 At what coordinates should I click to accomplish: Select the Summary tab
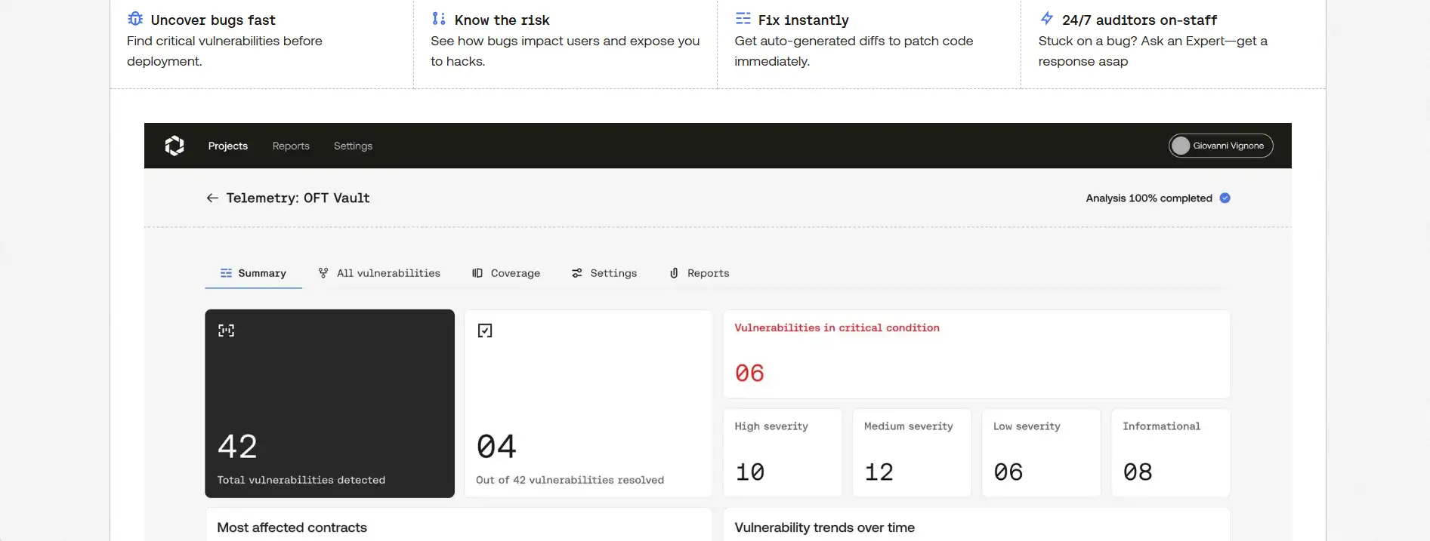tap(253, 273)
